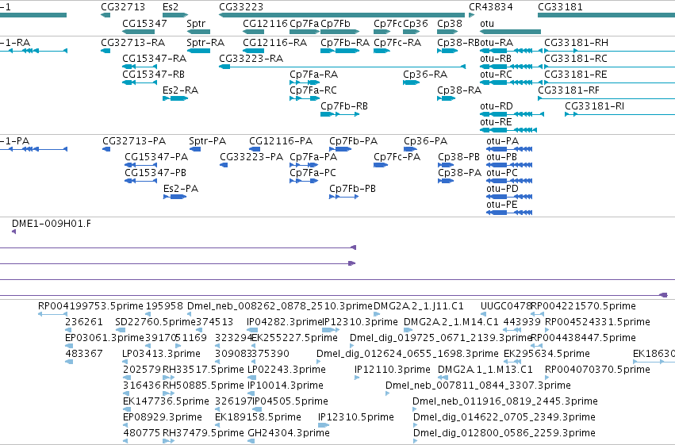This screenshot has height=445, width=675.
Task: Select the EK147736.5prime EST label
Action: click(166, 401)
